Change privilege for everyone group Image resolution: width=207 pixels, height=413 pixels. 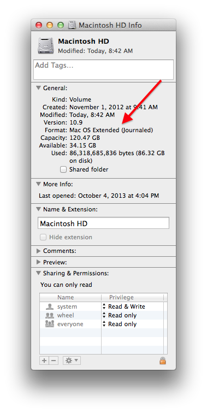click(x=119, y=324)
